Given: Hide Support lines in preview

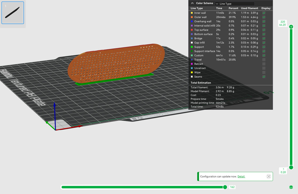Looking at the screenshot, I should coord(264,47).
